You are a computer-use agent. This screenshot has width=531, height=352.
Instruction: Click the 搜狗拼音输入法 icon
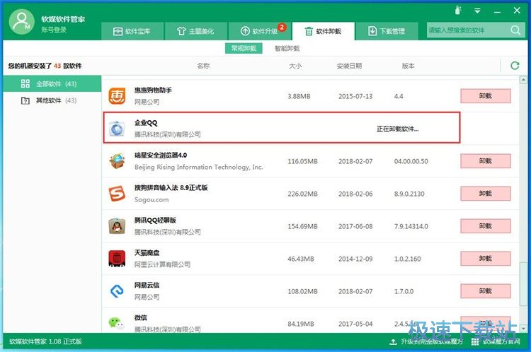tap(117, 194)
